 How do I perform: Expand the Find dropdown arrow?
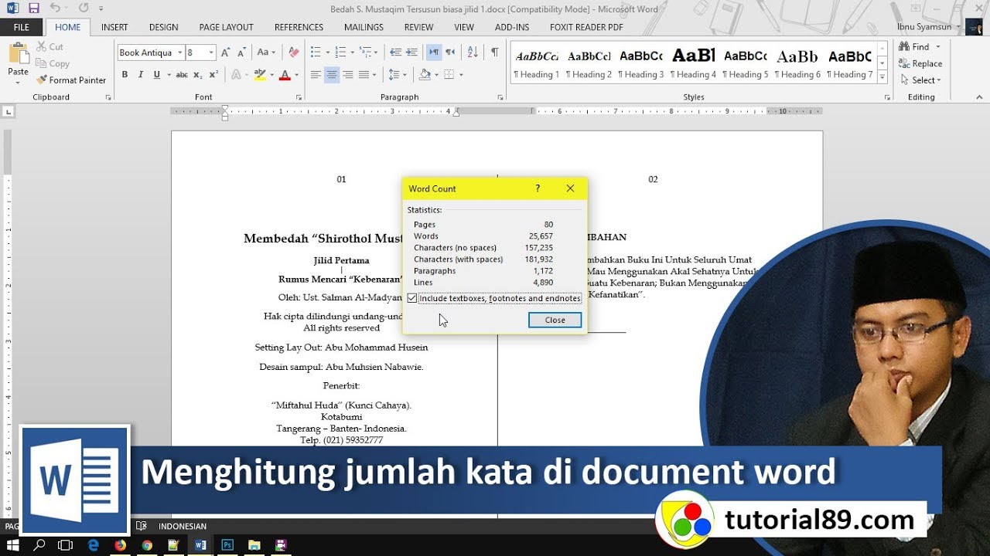pos(938,47)
